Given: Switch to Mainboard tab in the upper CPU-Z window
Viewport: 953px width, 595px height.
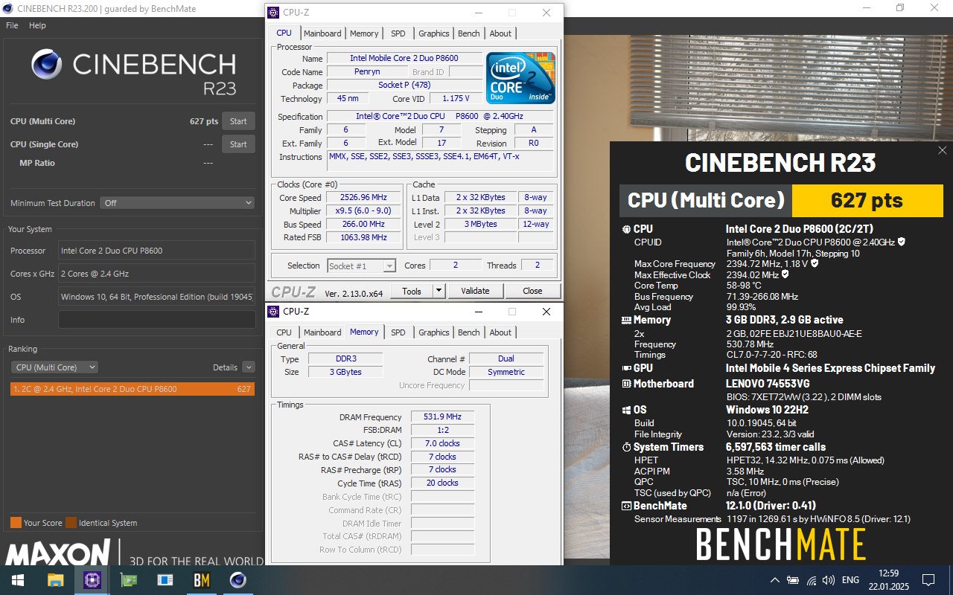Looking at the screenshot, I should [x=322, y=33].
